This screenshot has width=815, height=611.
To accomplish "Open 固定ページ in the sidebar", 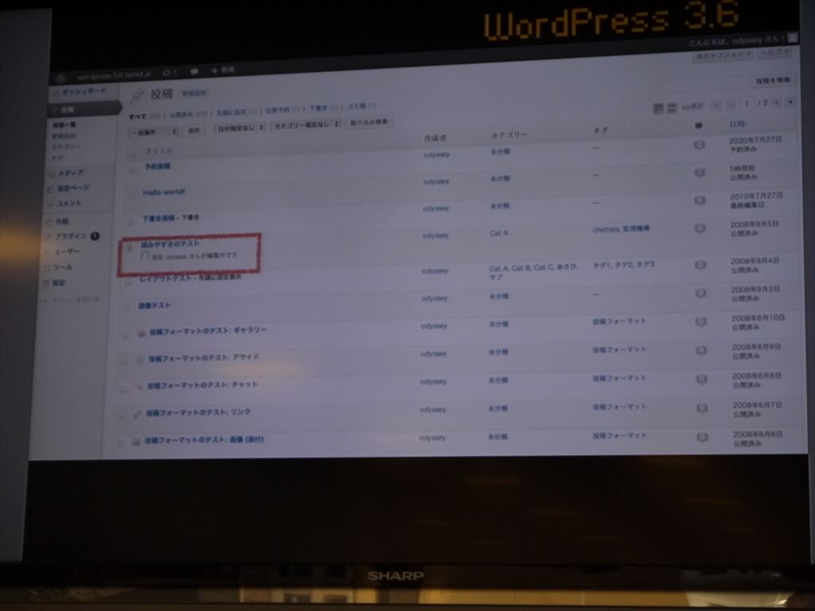I will click(x=72, y=188).
